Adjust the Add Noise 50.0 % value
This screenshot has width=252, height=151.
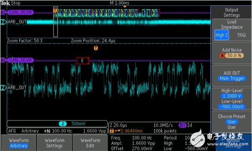[x=234, y=55]
